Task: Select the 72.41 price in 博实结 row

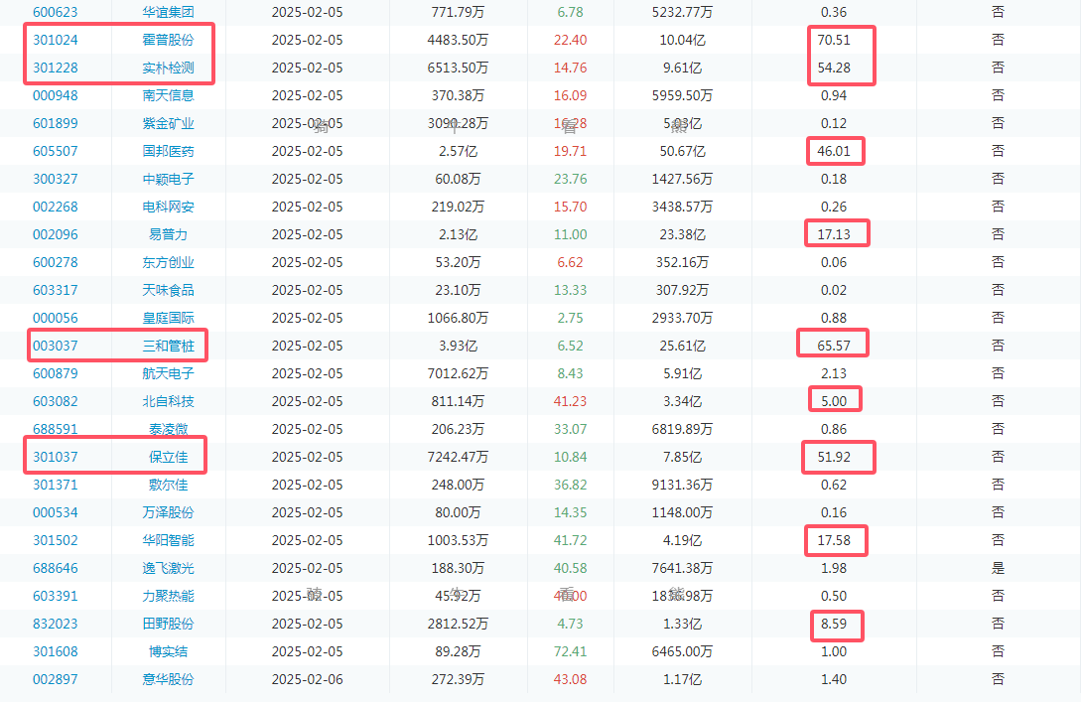Action: tap(570, 651)
